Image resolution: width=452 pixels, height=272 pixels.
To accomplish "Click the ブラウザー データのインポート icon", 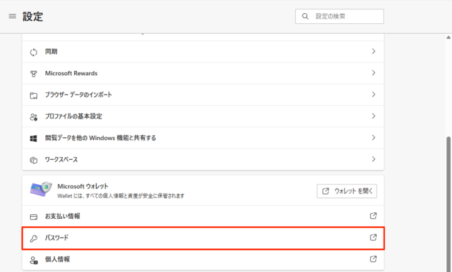I will [34, 95].
